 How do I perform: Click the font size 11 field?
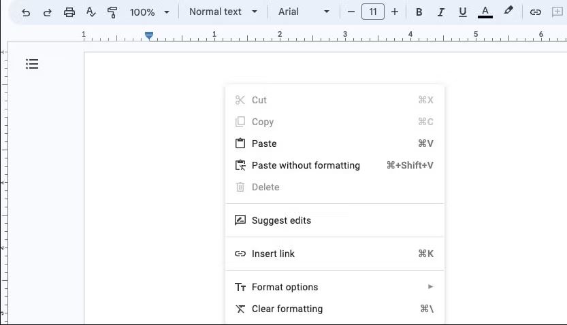[373, 12]
